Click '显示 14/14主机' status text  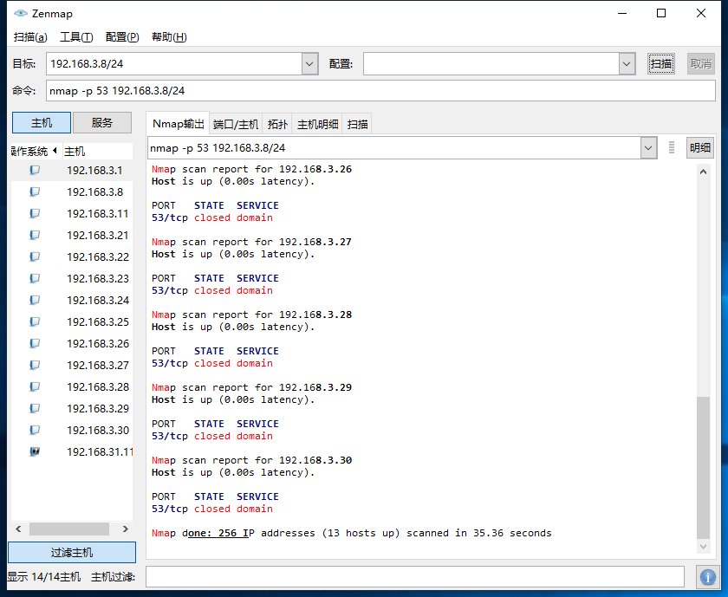click(x=44, y=576)
